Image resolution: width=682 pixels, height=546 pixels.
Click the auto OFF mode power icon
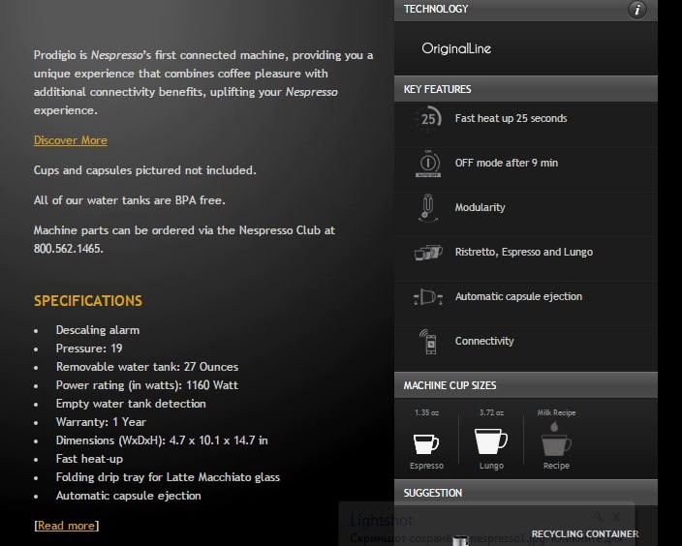428,164
